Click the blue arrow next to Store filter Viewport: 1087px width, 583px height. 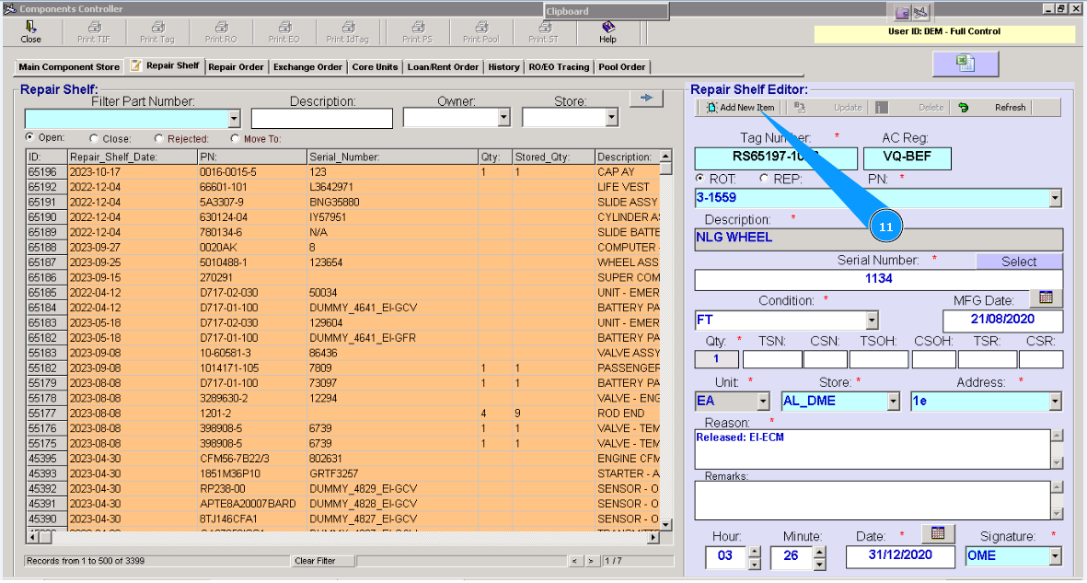[x=646, y=99]
